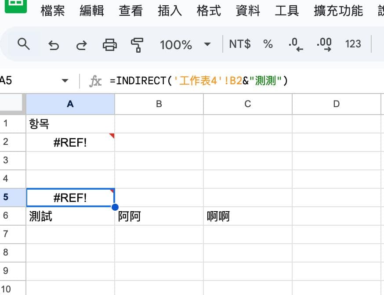Image resolution: width=384 pixels, height=295 pixels.
Task: Open the 擴充功能 menu
Action: click(338, 11)
